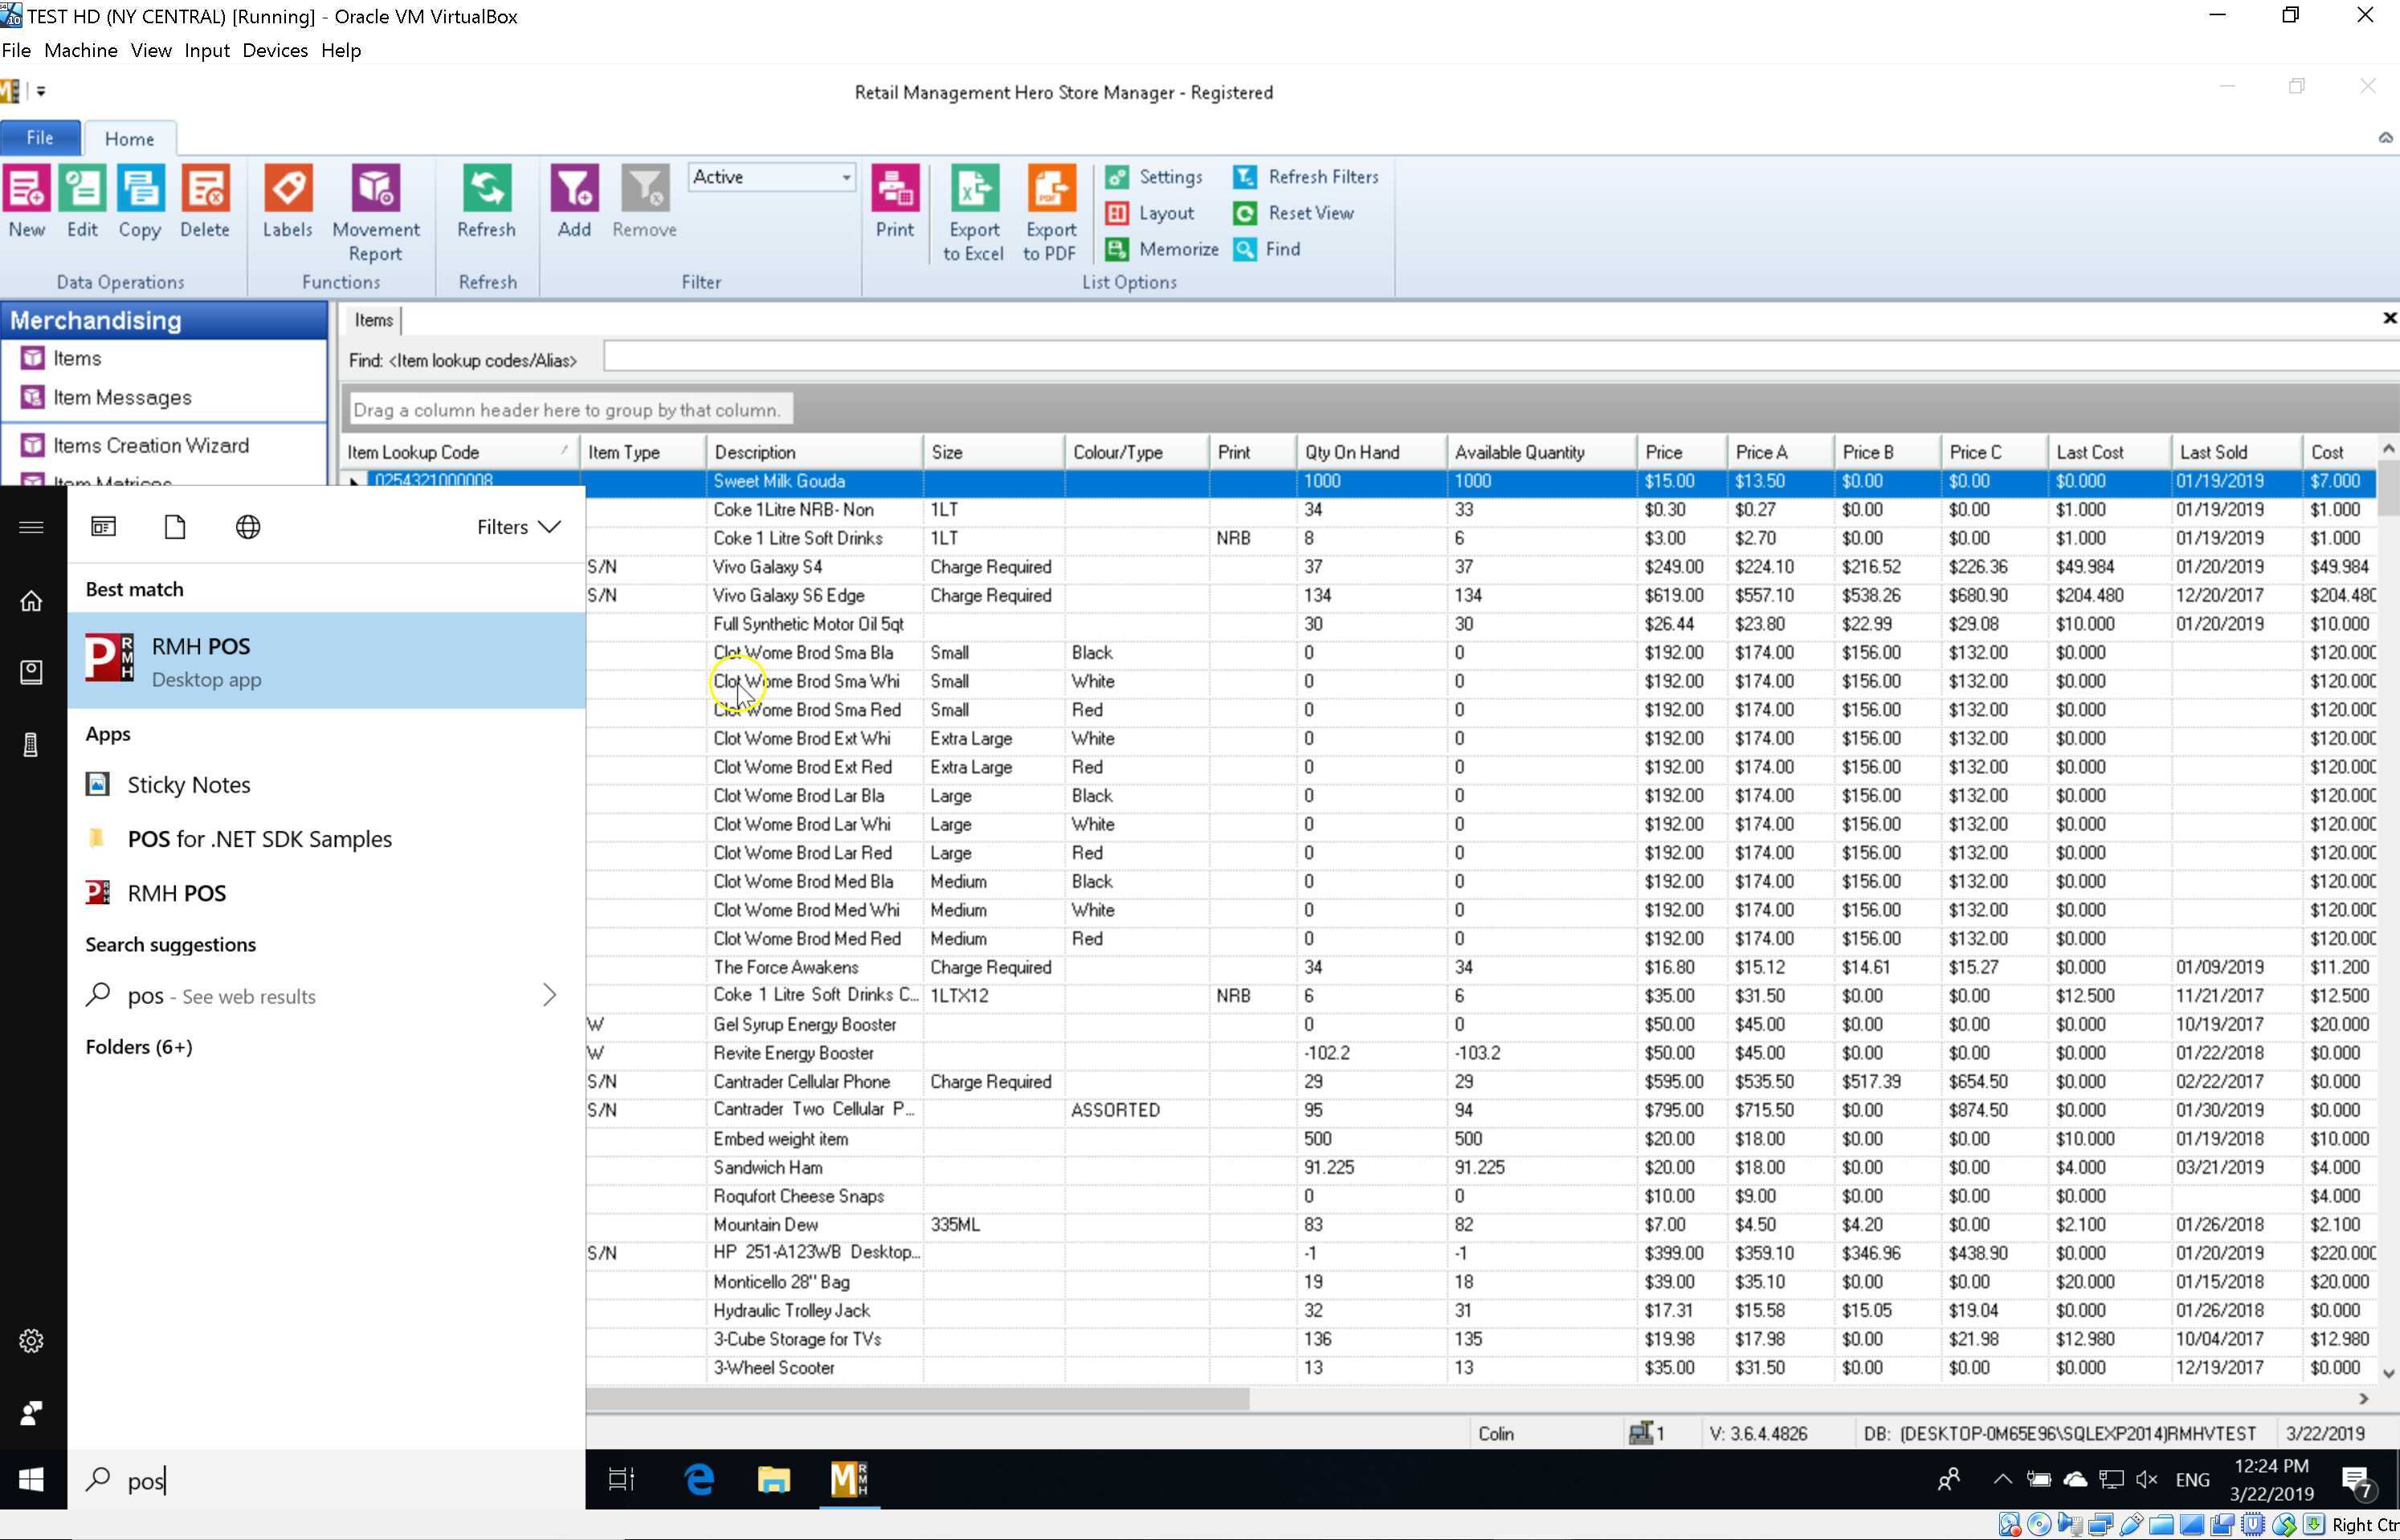Click Refresh Filters button
This screenshot has height=1540, width=2400.
coord(1307,177)
